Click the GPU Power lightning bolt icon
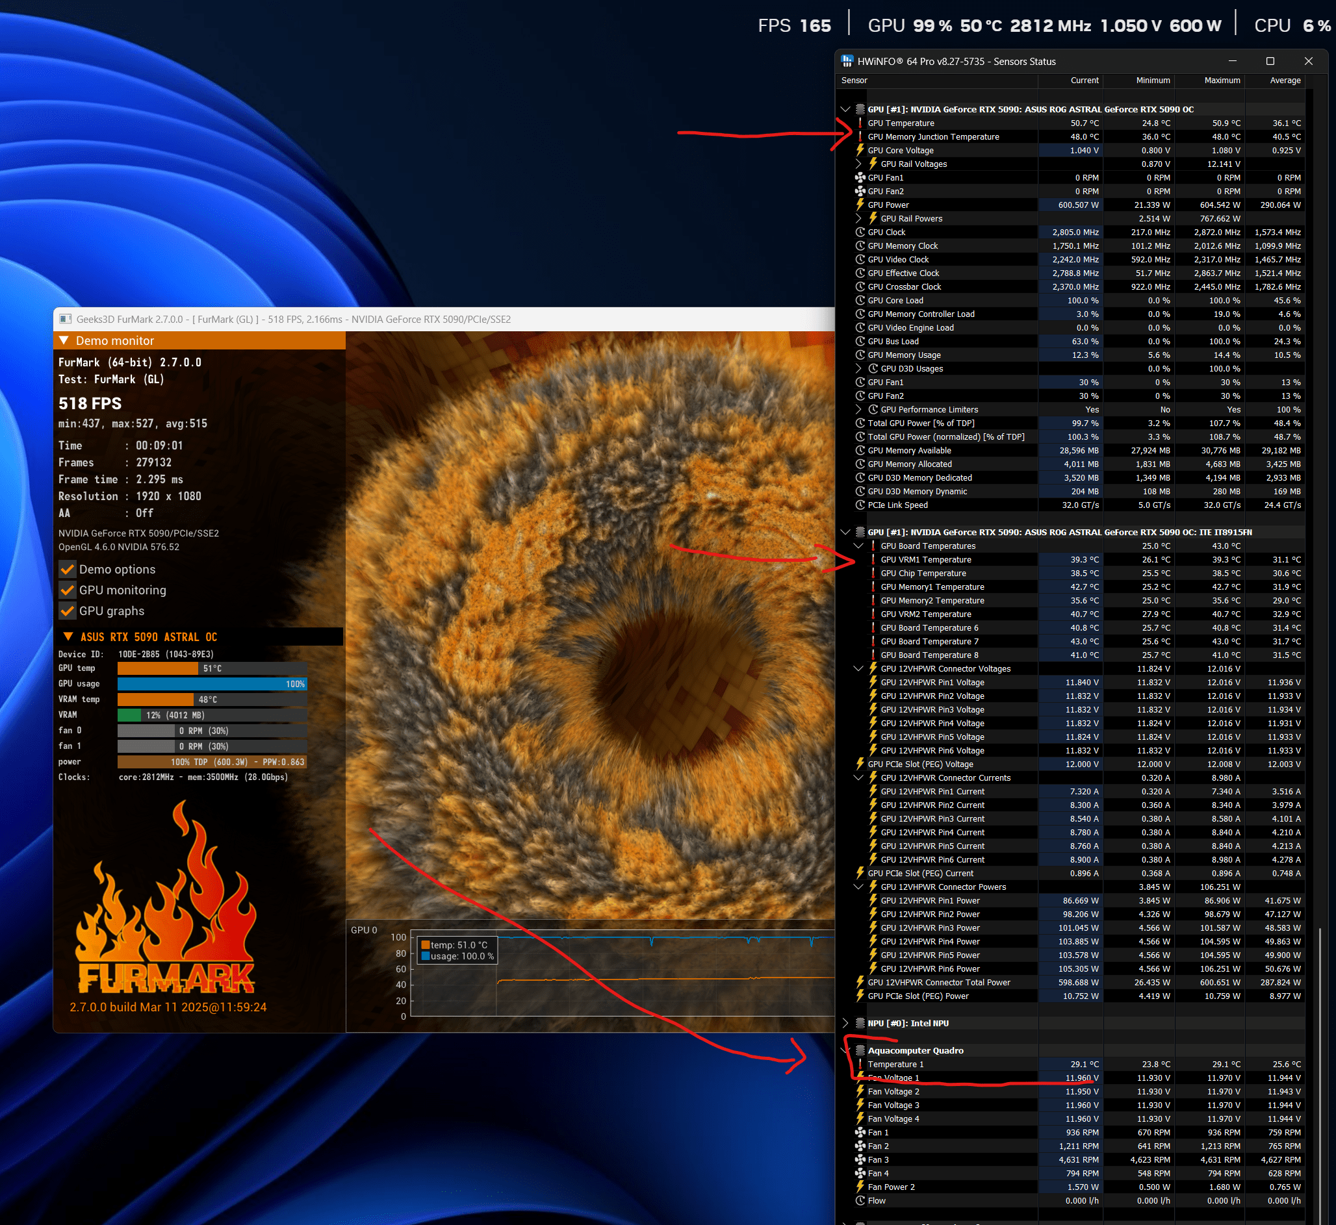 point(860,205)
